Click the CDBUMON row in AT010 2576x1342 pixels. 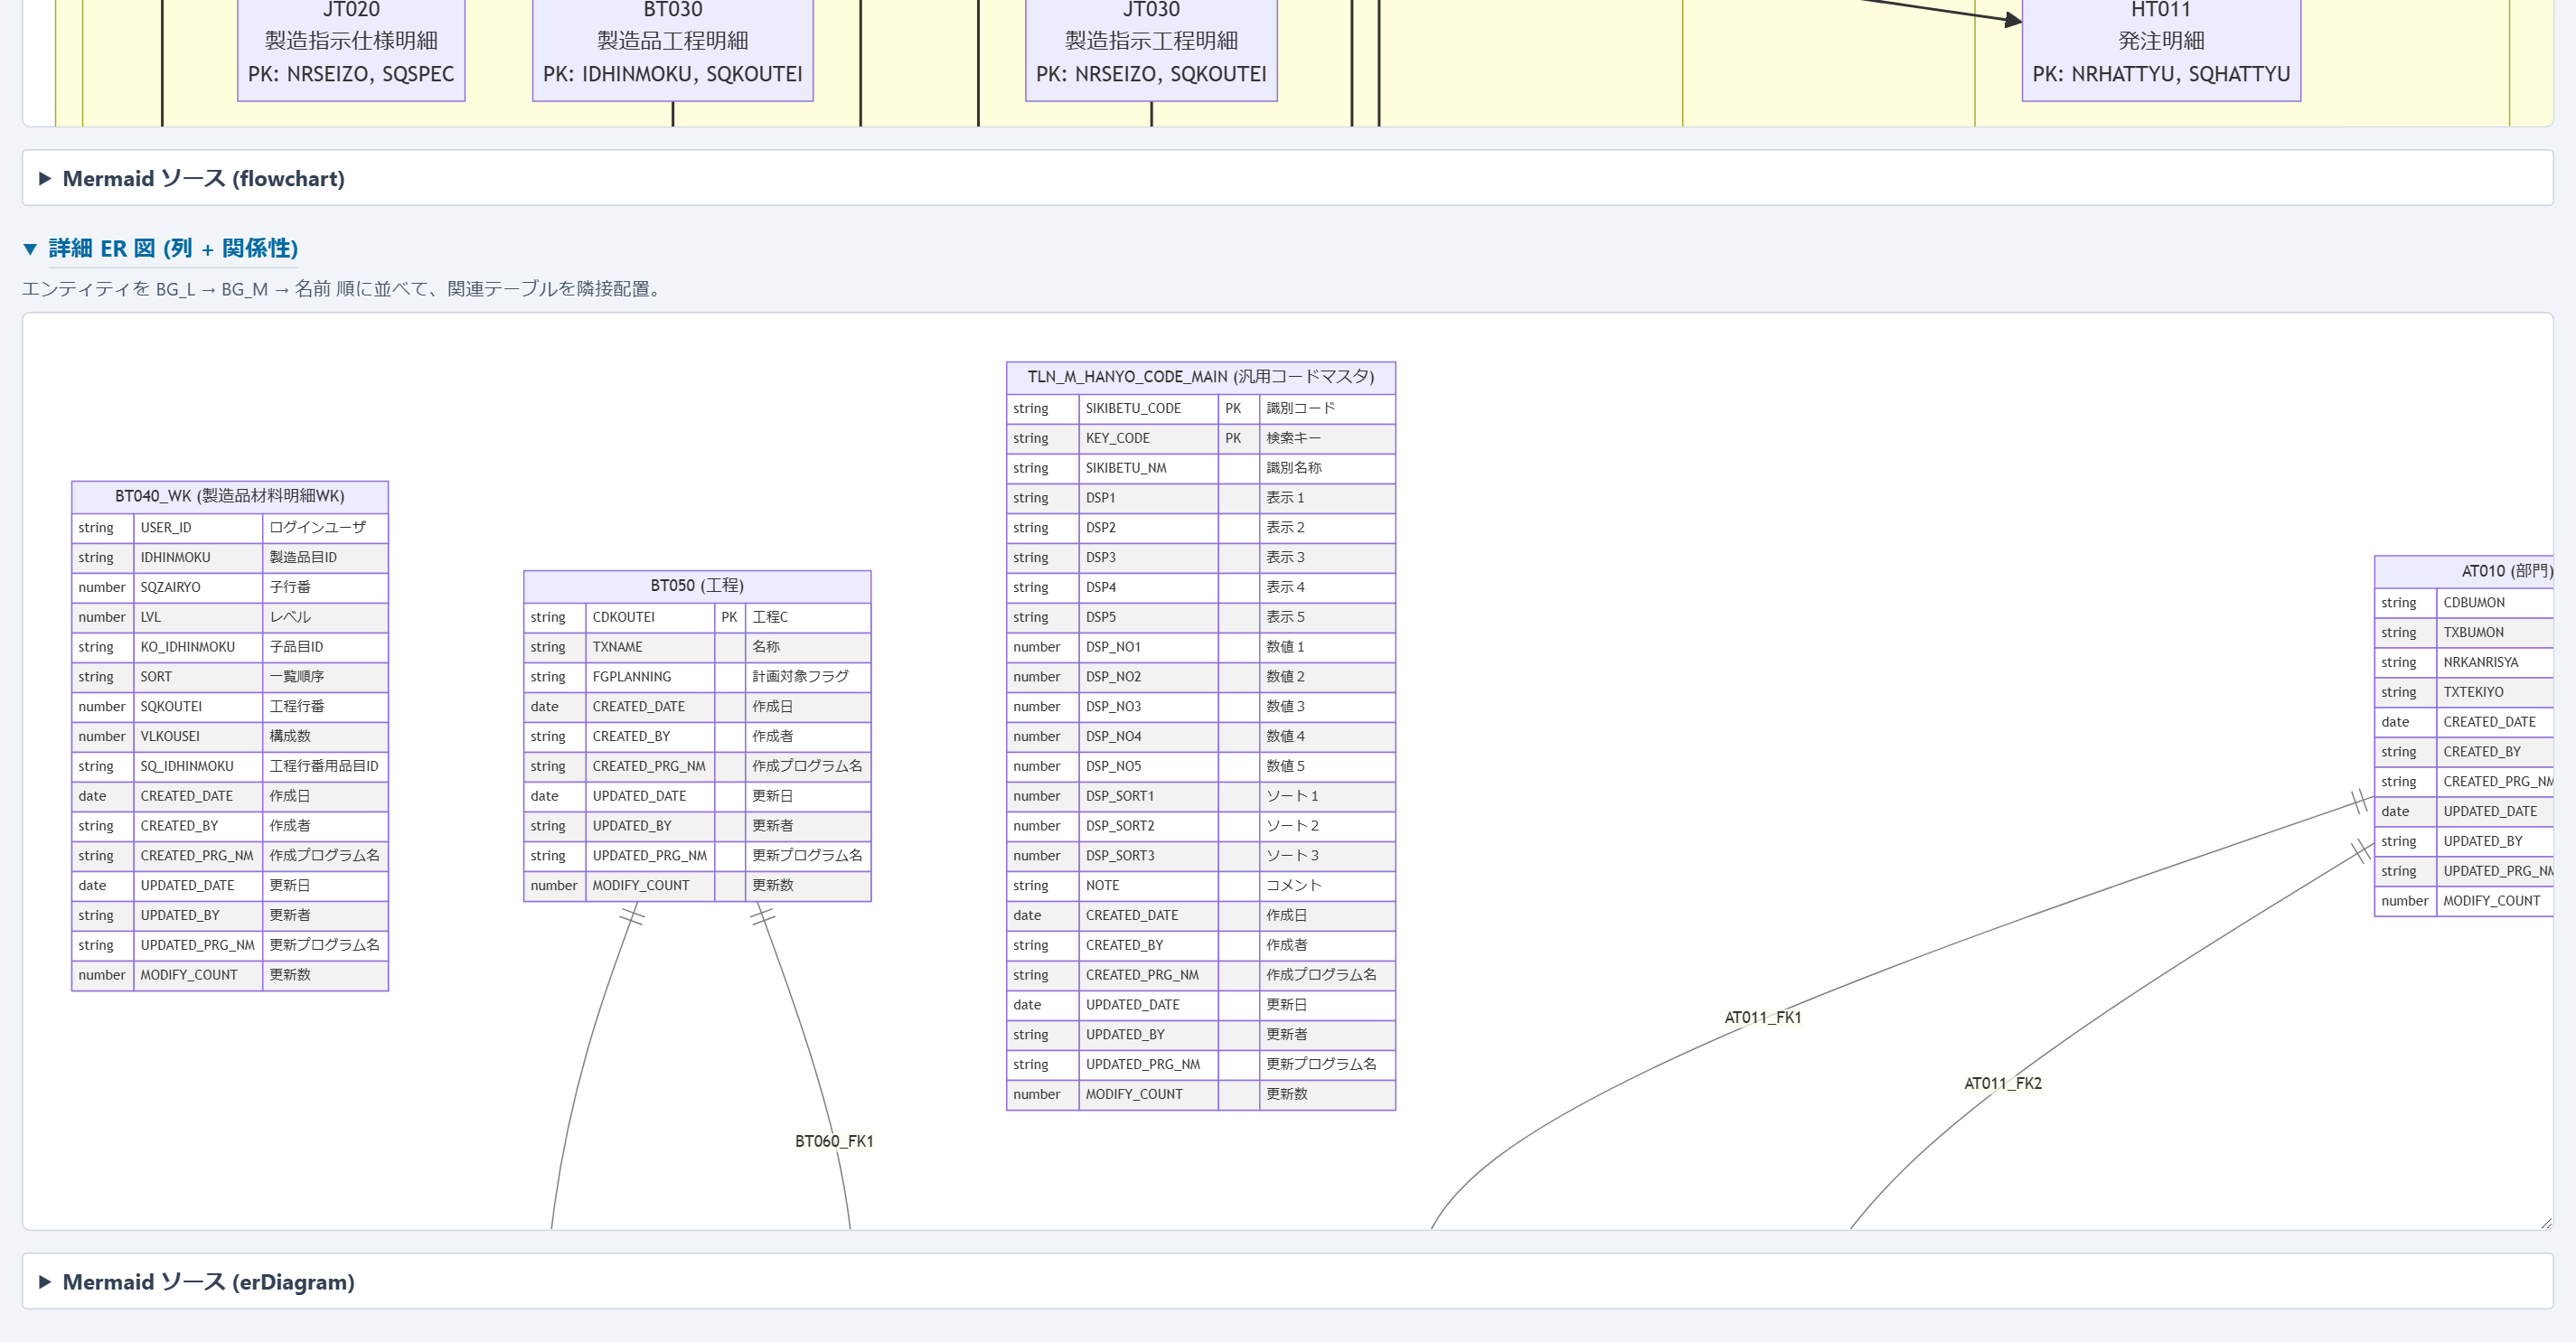[x=2464, y=602]
